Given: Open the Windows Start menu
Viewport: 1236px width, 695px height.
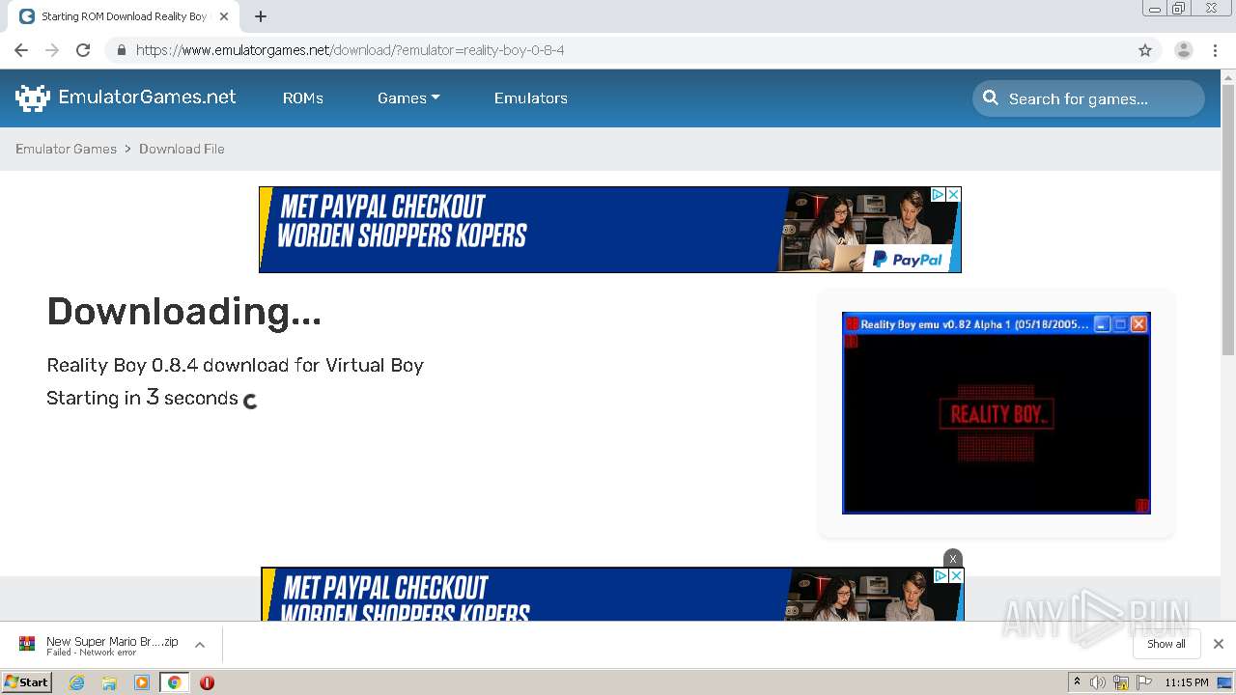Looking at the screenshot, I should click(x=26, y=682).
